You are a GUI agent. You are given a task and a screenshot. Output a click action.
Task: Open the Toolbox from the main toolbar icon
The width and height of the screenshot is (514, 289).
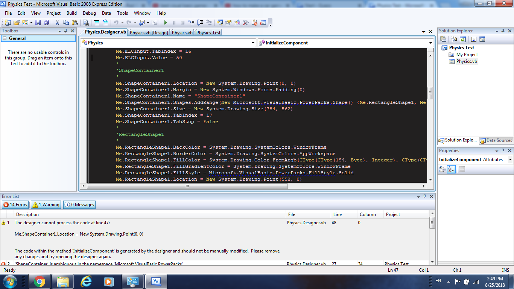tap(246, 23)
